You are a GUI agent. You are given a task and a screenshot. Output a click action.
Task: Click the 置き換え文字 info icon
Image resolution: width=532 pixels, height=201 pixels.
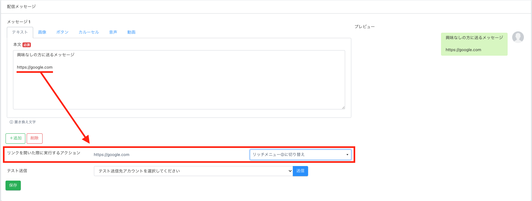(x=11, y=122)
